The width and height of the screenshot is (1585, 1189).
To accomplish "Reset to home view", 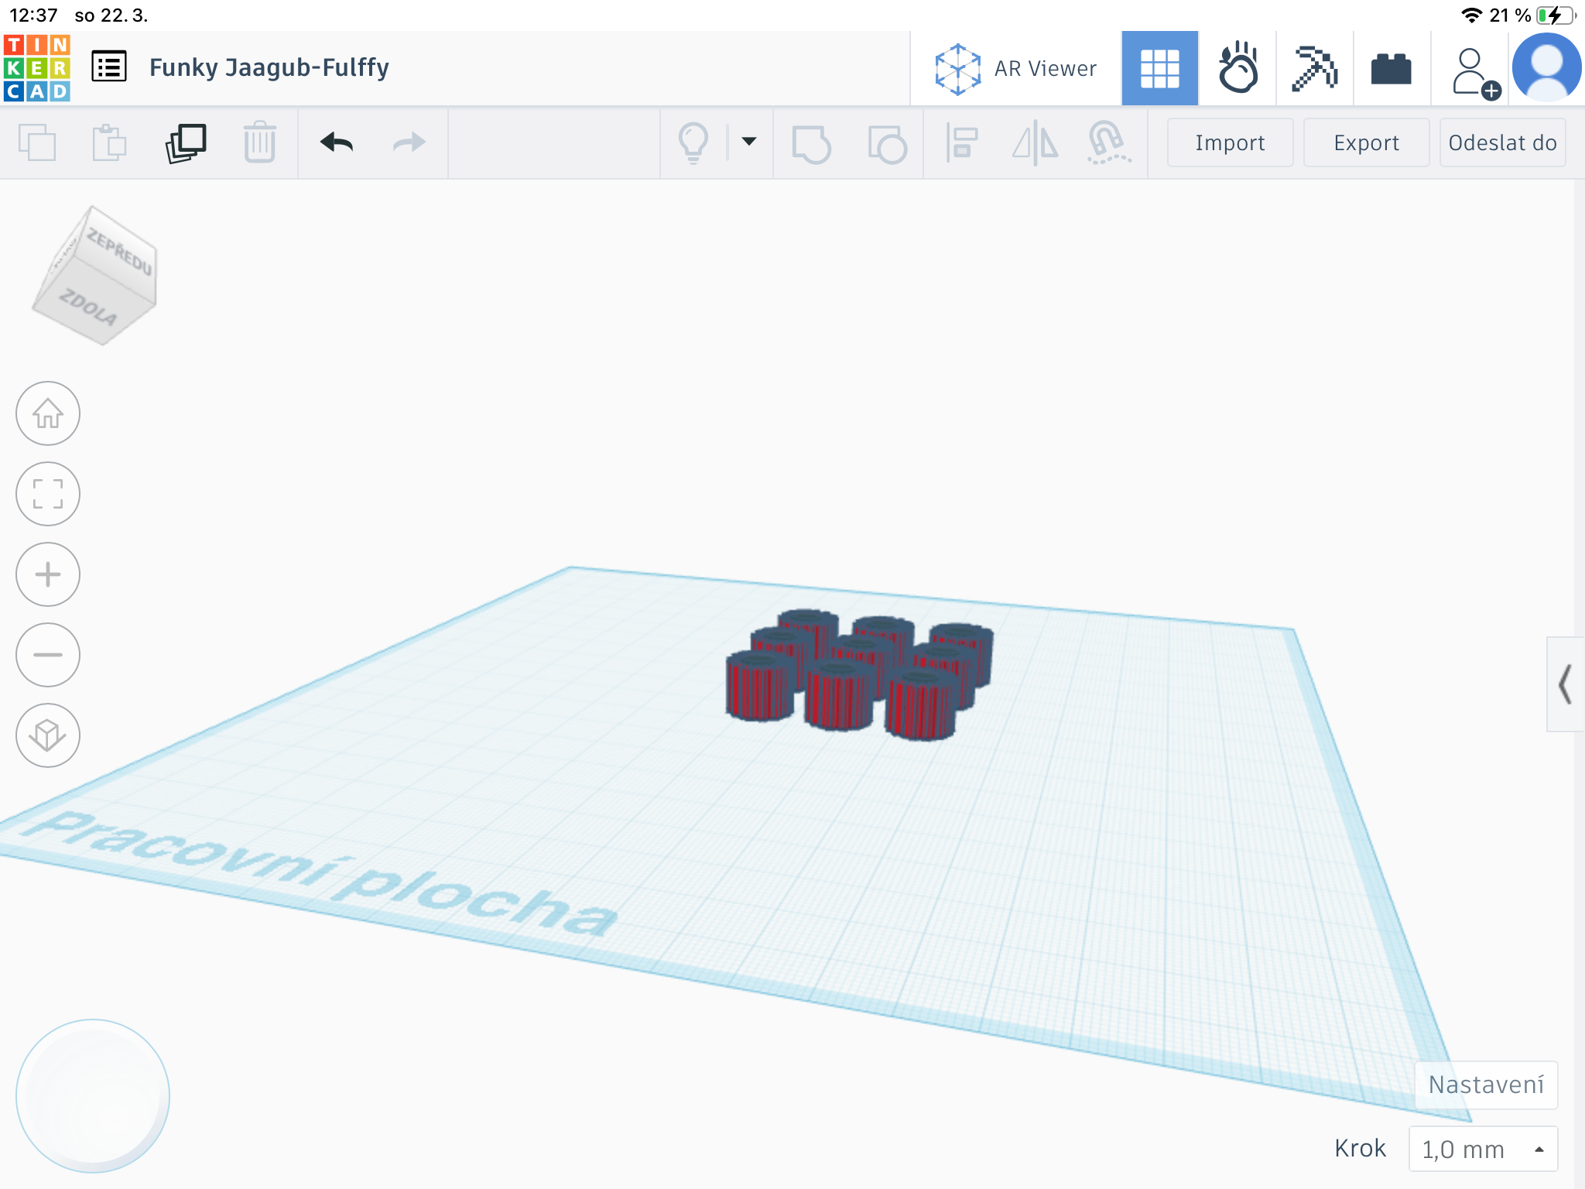I will click(48, 413).
